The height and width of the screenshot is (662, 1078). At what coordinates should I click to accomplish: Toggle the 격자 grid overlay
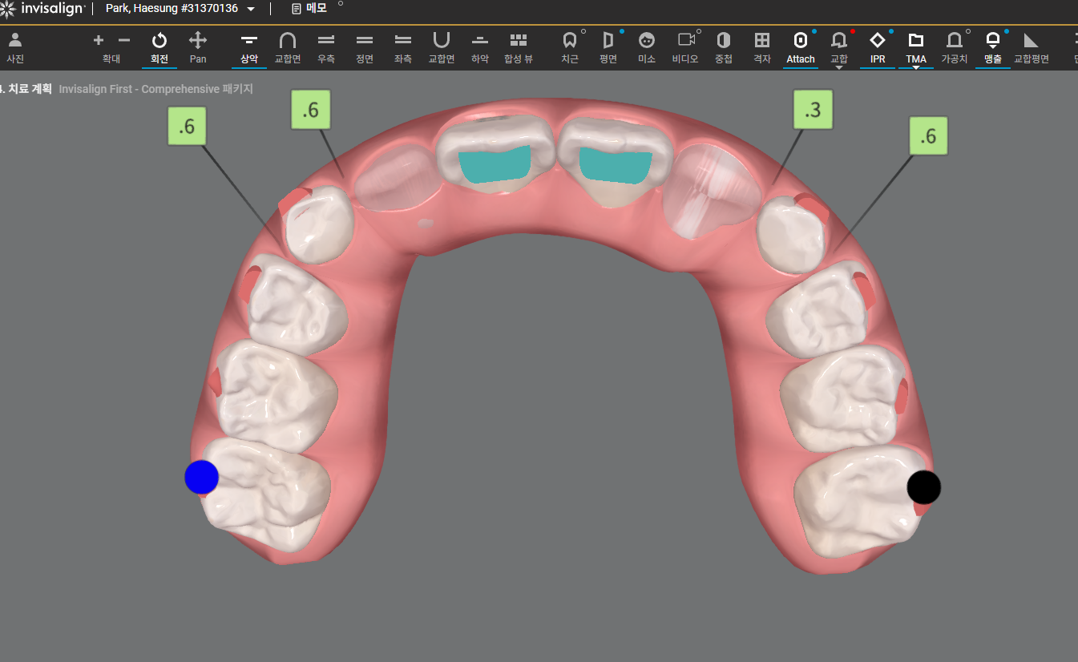(x=762, y=47)
